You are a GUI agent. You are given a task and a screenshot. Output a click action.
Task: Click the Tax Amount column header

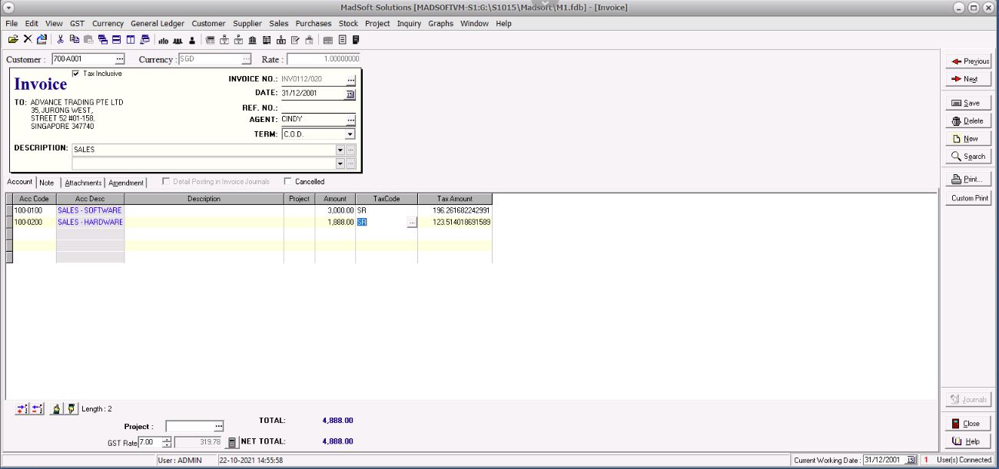[x=455, y=199]
